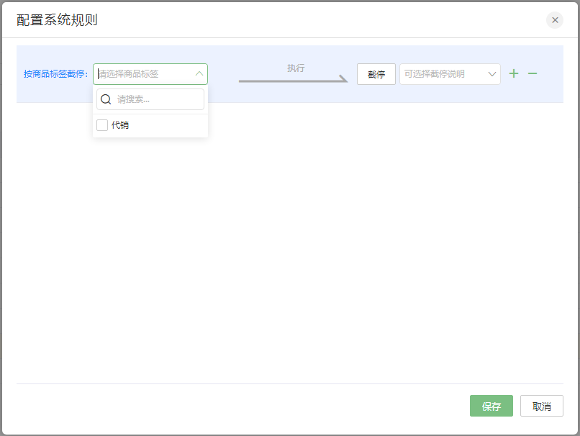Click the 截停 button
Viewport: 580px width, 436px height.
click(376, 74)
